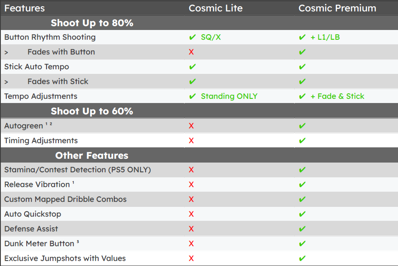The width and height of the screenshot is (398, 266).
Task: Click the arrow before Fades with Stick
Action: coord(6,82)
